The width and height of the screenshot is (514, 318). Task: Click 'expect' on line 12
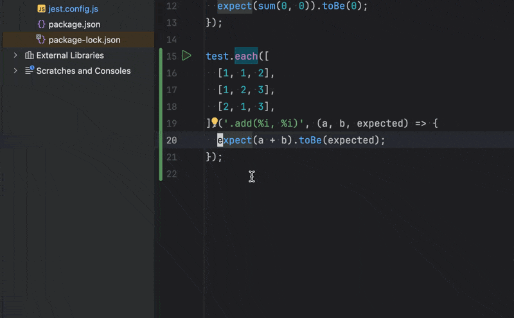235,6
